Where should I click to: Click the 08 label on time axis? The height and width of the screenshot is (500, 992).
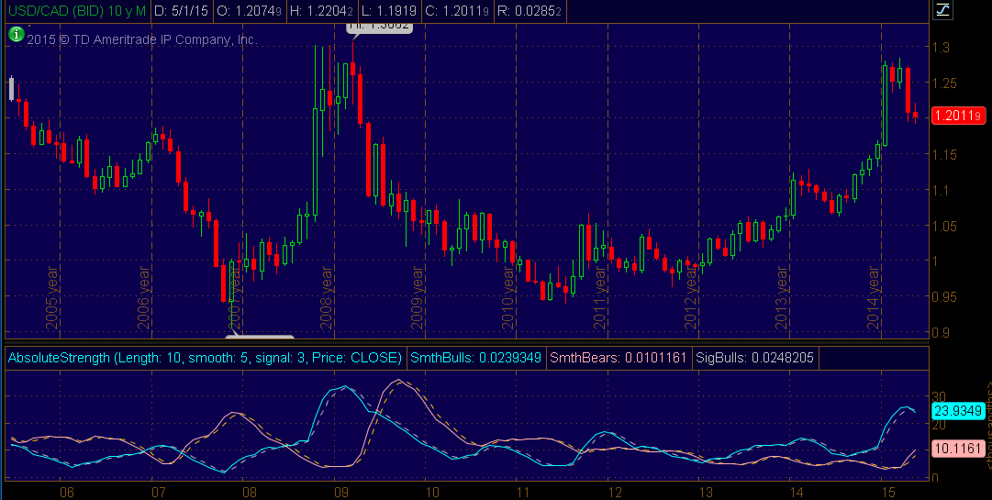[249, 492]
